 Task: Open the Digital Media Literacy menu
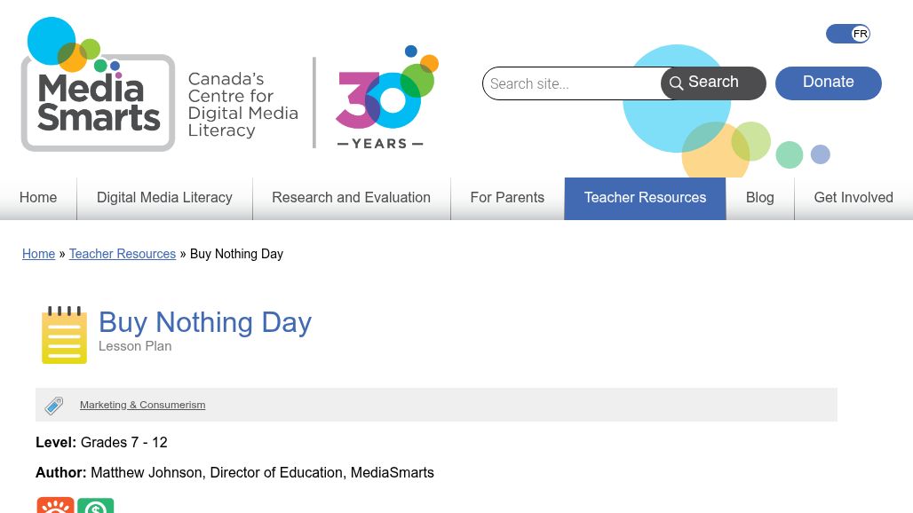164,198
